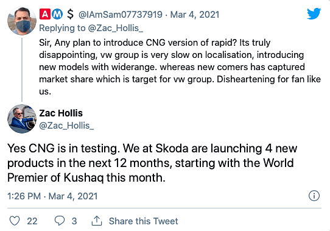The width and height of the screenshot is (330, 231).
Task: Open the @Zac_Hollis_ handle under name
Action: (x=66, y=126)
